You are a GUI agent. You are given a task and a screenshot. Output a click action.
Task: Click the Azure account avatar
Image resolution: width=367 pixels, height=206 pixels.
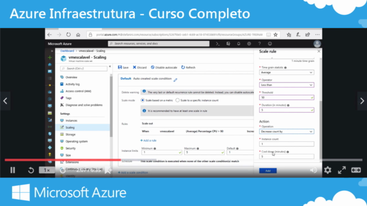pyautogui.click(x=317, y=43)
